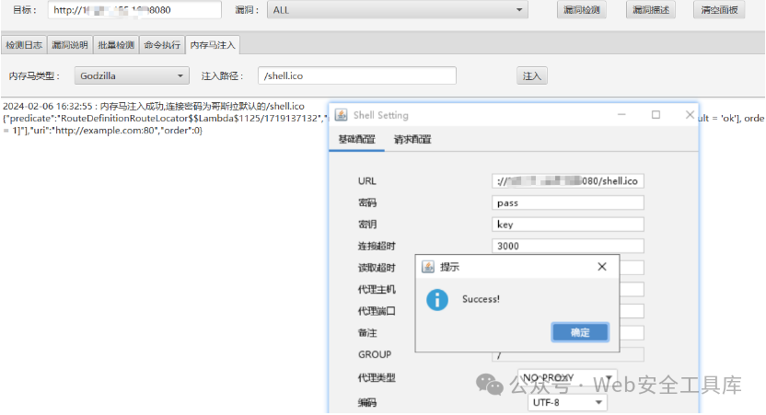Click the 连接超时 field with 3000
The height and width of the screenshot is (415, 766).
[568, 246]
